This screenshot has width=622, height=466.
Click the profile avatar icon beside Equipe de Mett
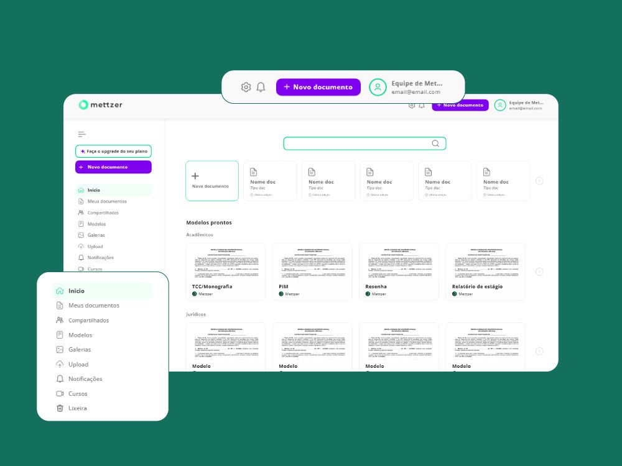pos(378,87)
